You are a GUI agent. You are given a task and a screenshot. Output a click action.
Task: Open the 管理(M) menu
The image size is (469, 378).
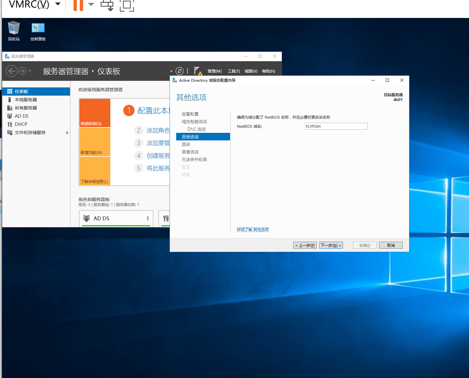(x=215, y=71)
